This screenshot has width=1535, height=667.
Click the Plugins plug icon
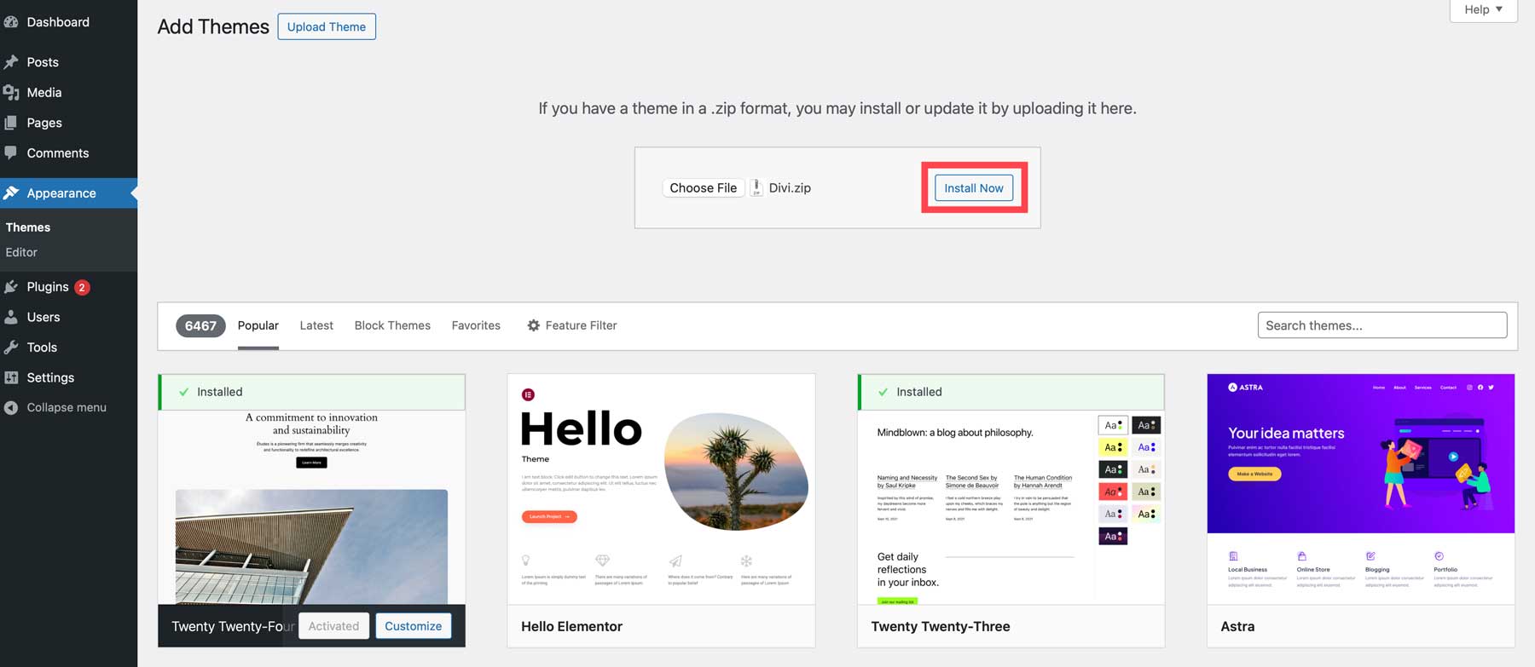[x=11, y=287]
